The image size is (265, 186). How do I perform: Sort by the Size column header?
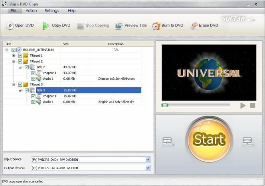click(75, 44)
